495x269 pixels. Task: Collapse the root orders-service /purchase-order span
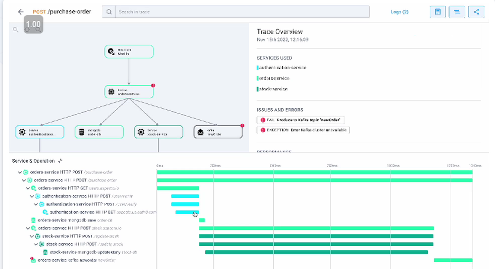20,172
